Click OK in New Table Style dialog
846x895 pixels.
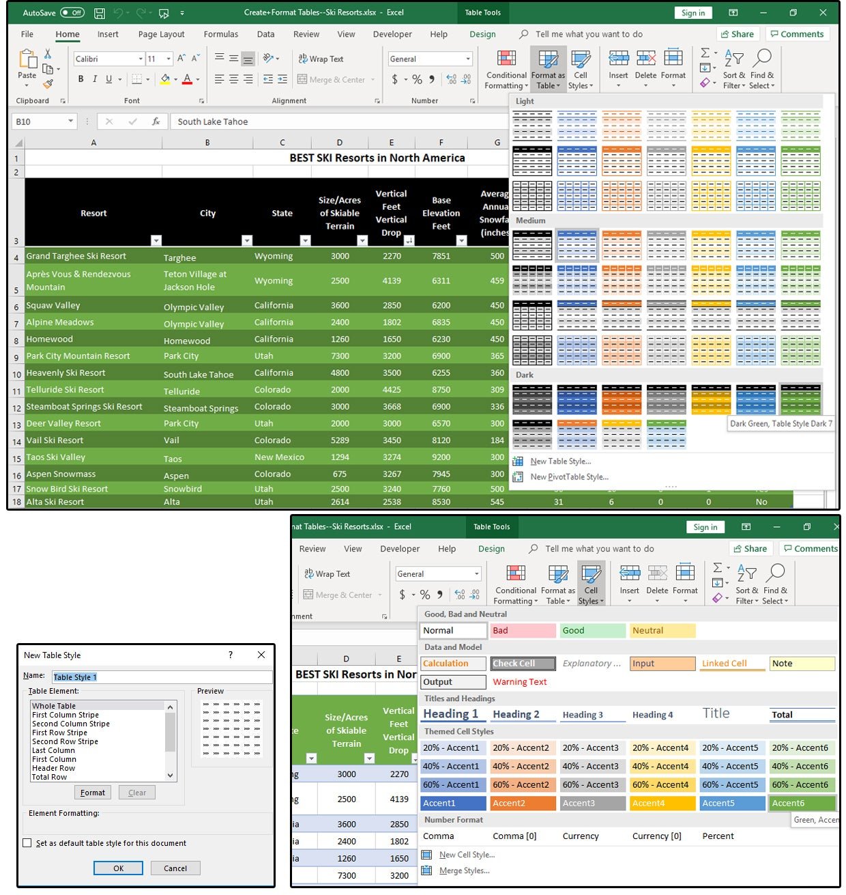click(x=118, y=868)
